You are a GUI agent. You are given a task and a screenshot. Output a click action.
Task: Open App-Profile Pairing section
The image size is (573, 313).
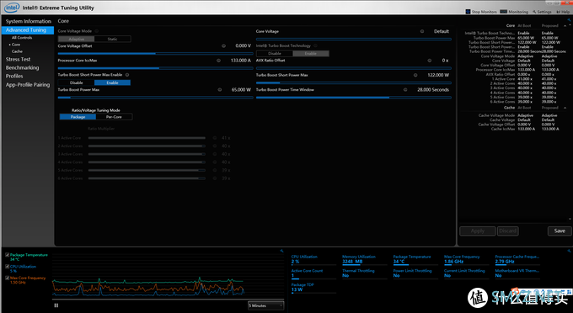[28, 85]
